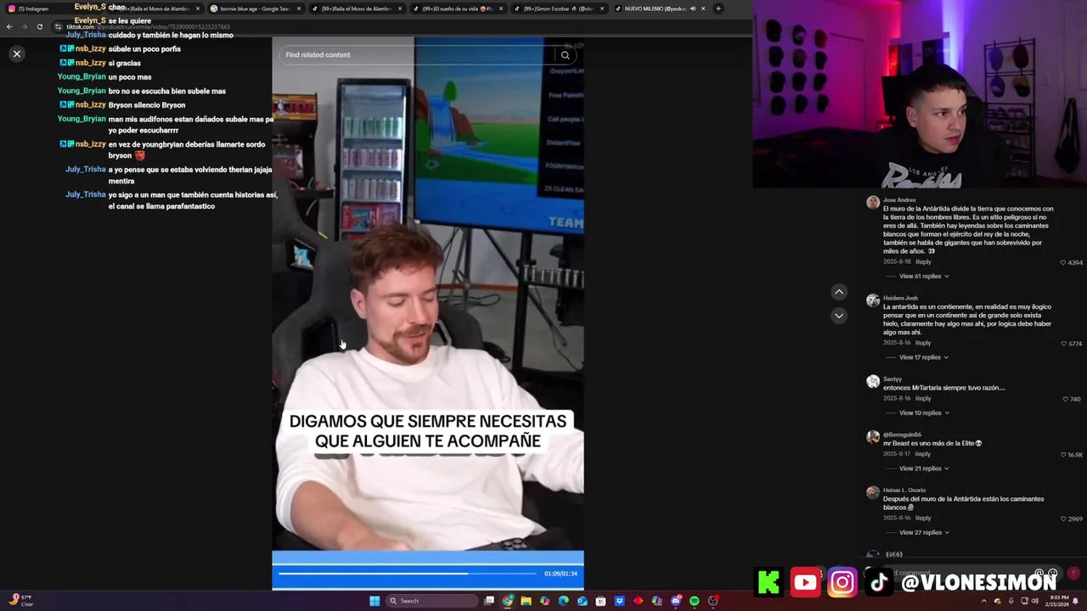Open Task View on the taskbar
This screenshot has width=1087, height=611.
click(x=489, y=601)
